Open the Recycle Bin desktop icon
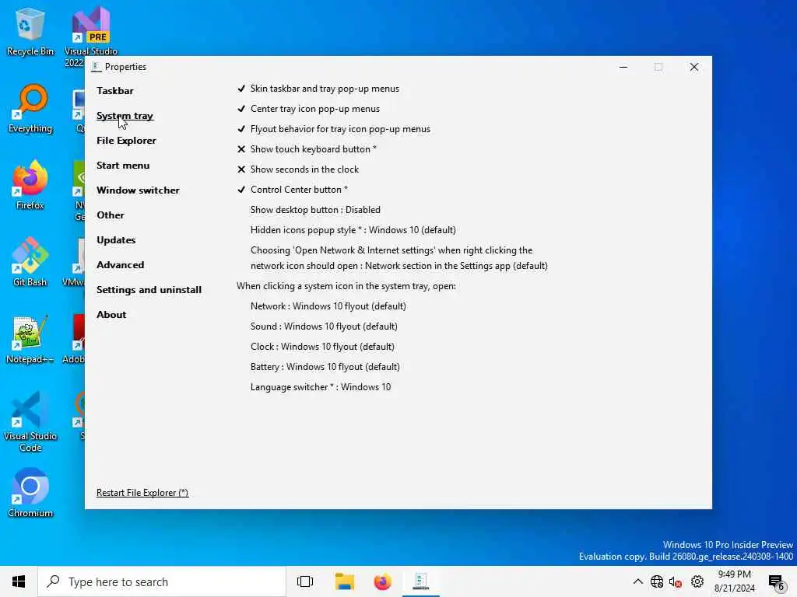Image resolution: width=797 pixels, height=597 pixels. (x=30, y=31)
